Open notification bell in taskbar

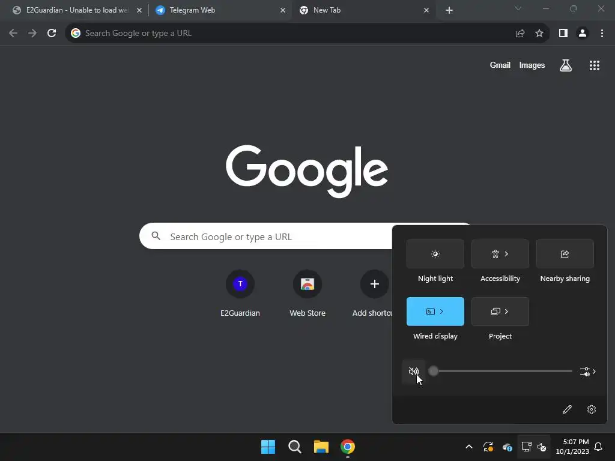click(599, 447)
